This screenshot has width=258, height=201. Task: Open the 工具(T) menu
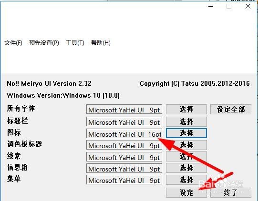point(75,43)
